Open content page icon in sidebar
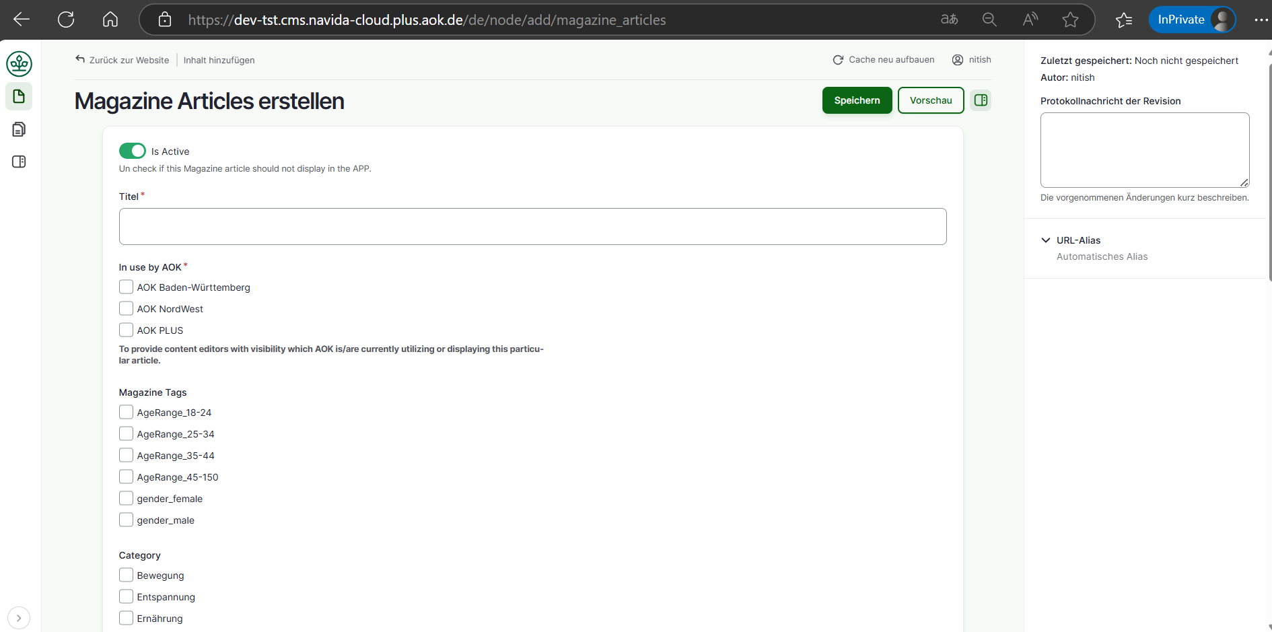The height and width of the screenshot is (632, 1272). pos(19,96)
